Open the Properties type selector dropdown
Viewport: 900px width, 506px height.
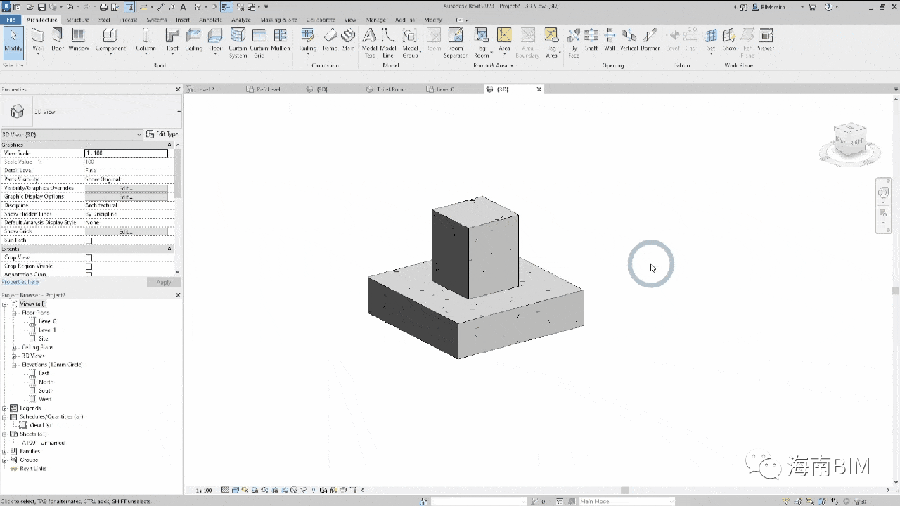coord(178,112)
